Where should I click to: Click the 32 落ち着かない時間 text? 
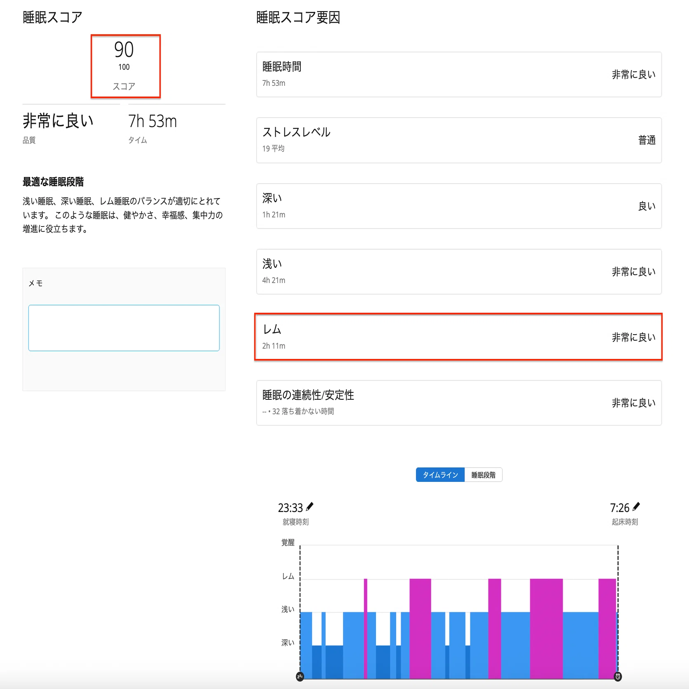point(303,411)
